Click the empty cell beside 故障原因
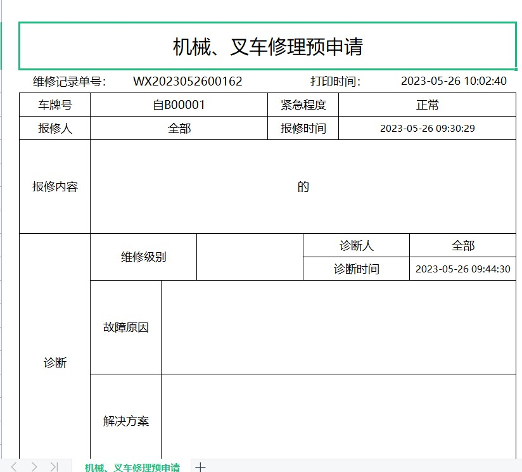This screenshot has width=522, height=472. coord(338,328)
